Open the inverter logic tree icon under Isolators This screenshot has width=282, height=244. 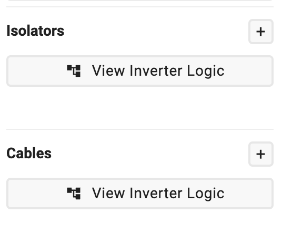(x=74, y=71)
